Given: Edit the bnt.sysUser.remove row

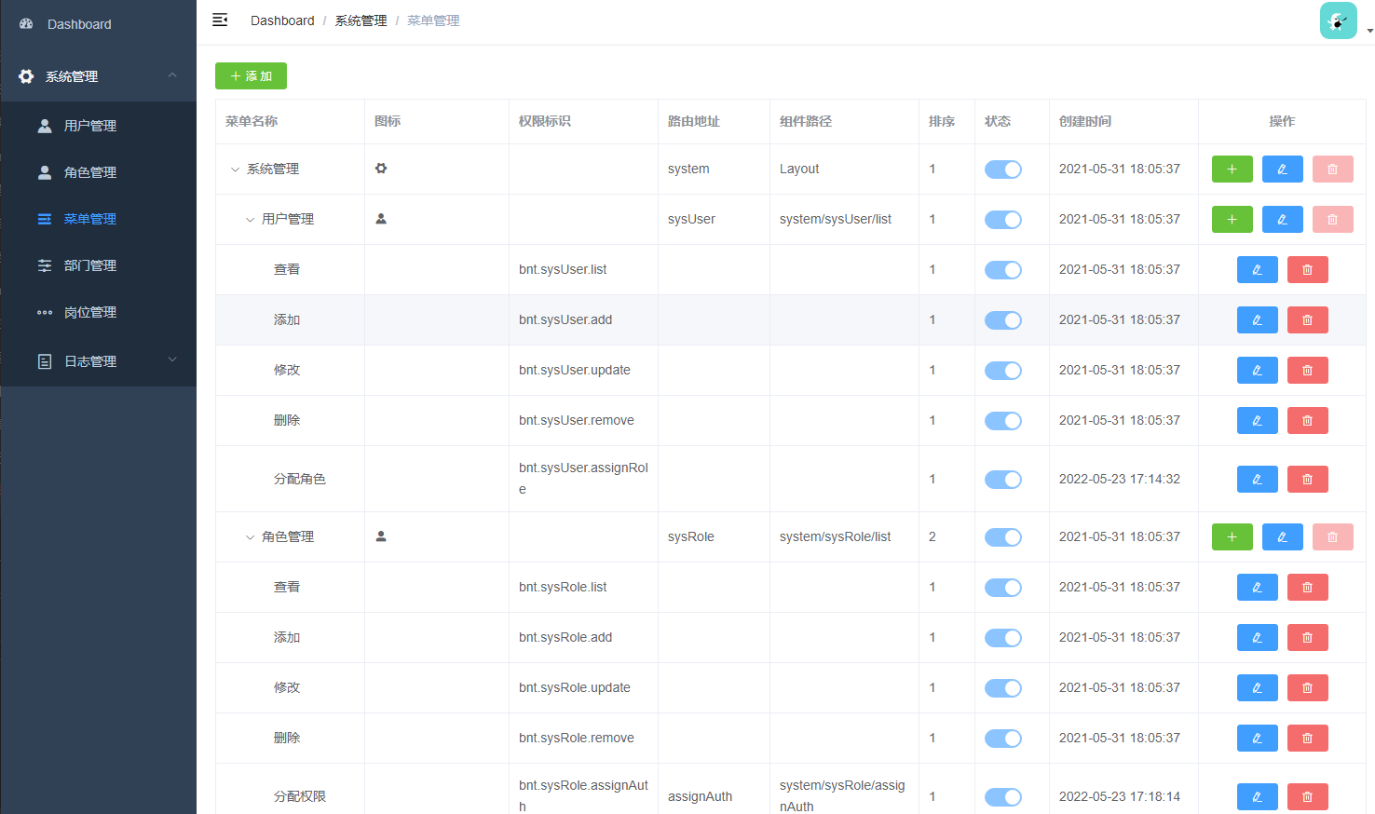Looking at the screenshot, I should (x=1257, y=421).
